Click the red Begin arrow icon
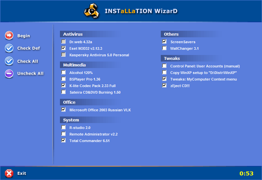 click(9, 35)
